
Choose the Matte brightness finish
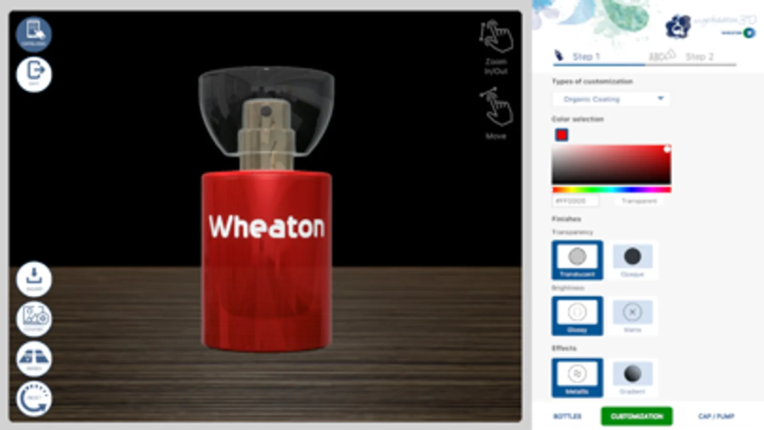pyautogui.click(x=632, y=316)
